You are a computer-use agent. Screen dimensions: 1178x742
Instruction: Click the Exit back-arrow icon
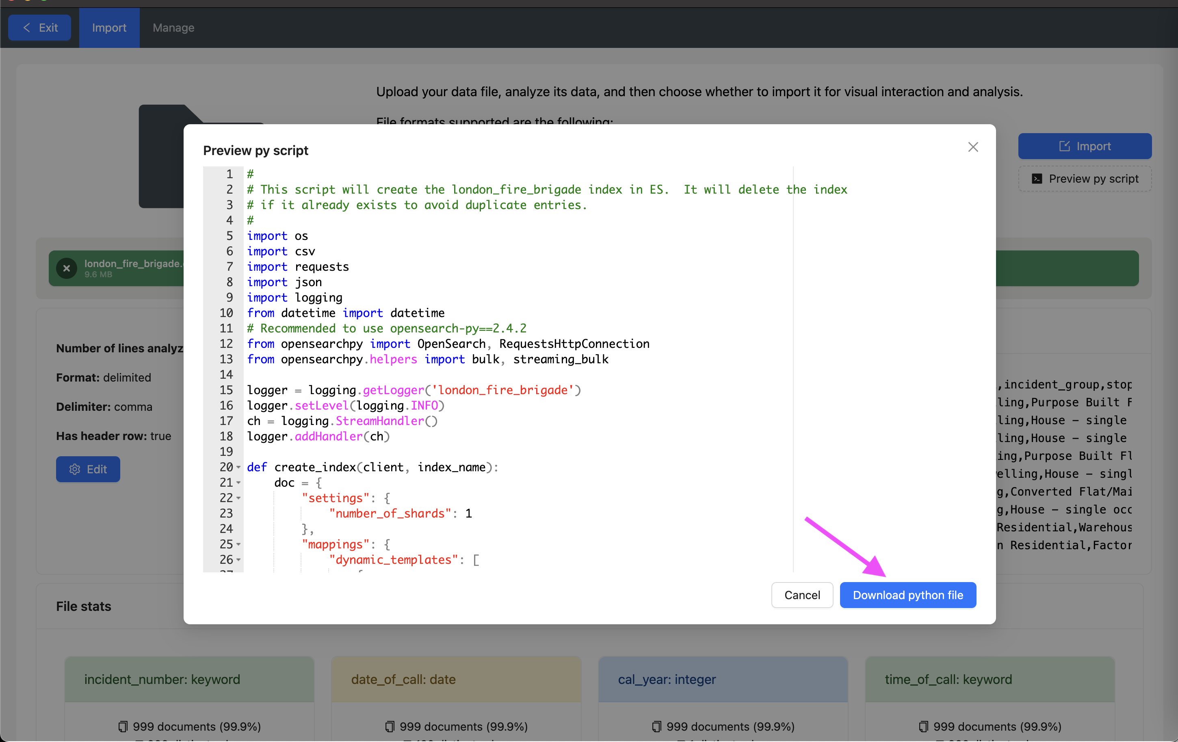(x=27, y=28)
